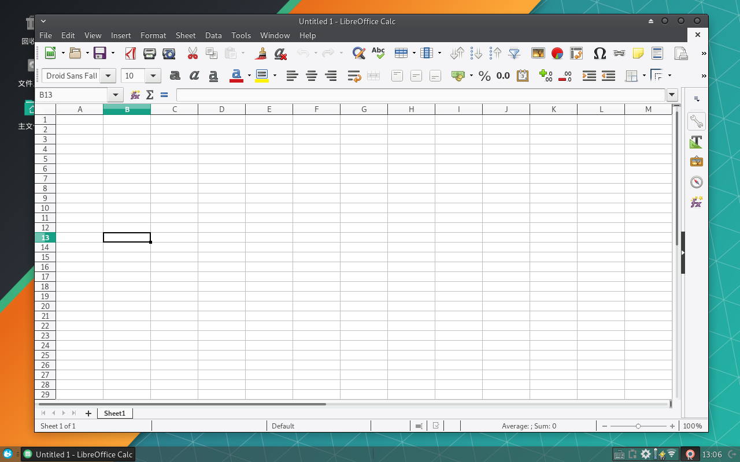The image size is (740, 462).
Task: Format cells as percent
Action: click(484, 76)
